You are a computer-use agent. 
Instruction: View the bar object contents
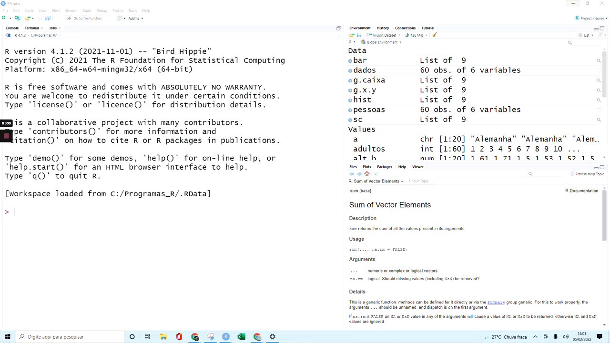click(599, 61)
